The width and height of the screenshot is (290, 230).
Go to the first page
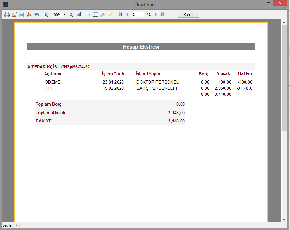tap(120, 14)
